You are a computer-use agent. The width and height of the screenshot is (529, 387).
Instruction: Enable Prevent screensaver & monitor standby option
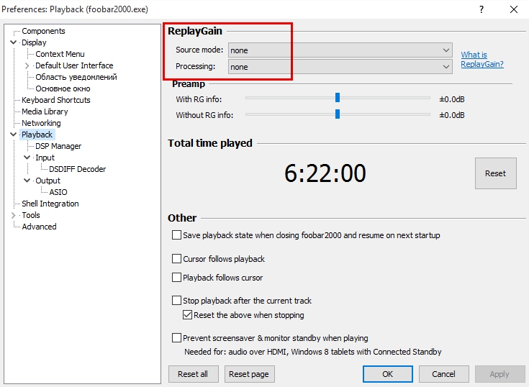tap(177, 338)
